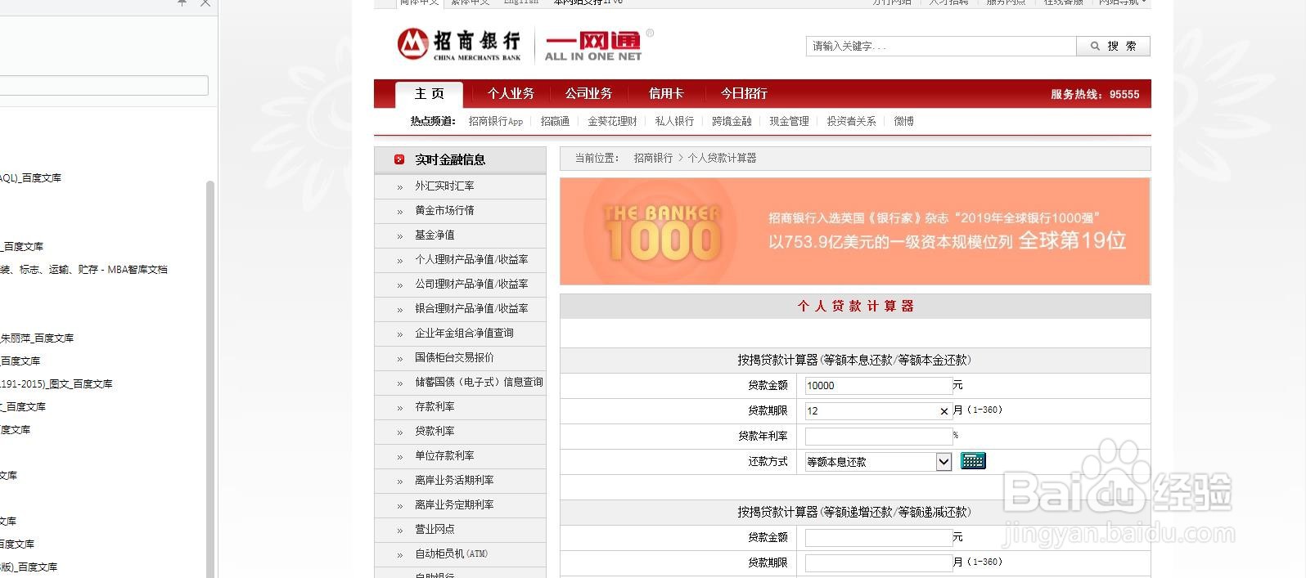Open the 金葵花理财 link
Viewport: 1306px width, 578px height.
point(612,121)
